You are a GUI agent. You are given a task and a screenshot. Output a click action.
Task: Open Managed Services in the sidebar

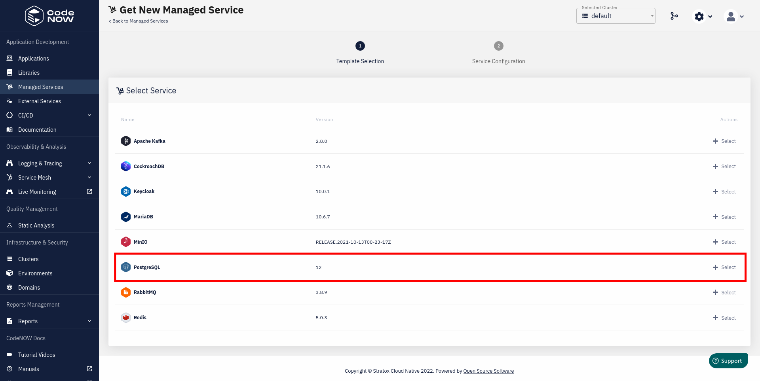click(49, 87)
